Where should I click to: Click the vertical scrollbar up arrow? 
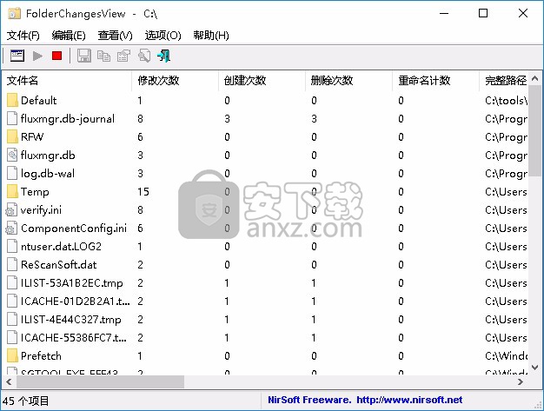coord(534,79)
